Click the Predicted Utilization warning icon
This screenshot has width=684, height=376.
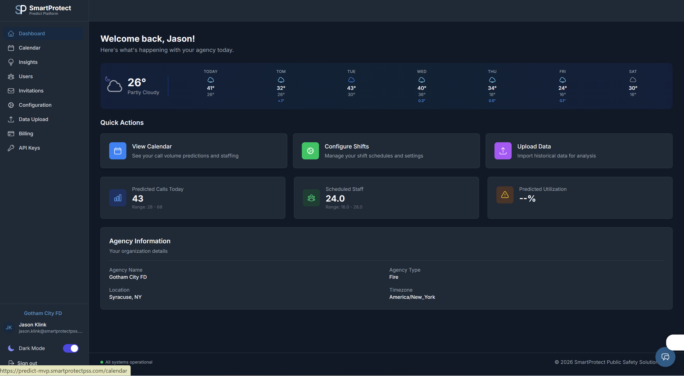click(x=505, y=195)
